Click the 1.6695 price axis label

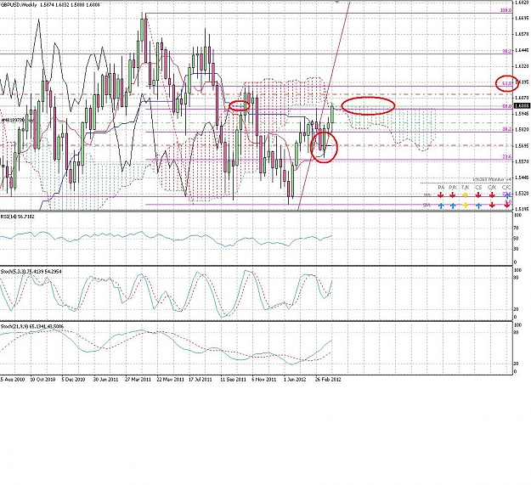click(x=522, y=19)
